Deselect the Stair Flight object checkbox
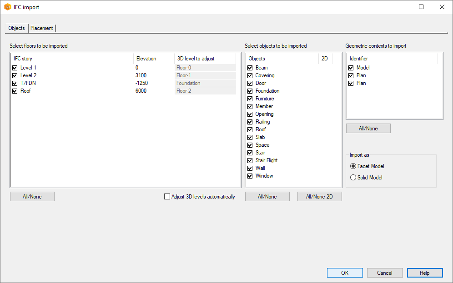The width and height of the screenshot is (453, 283). click(250, 160)
